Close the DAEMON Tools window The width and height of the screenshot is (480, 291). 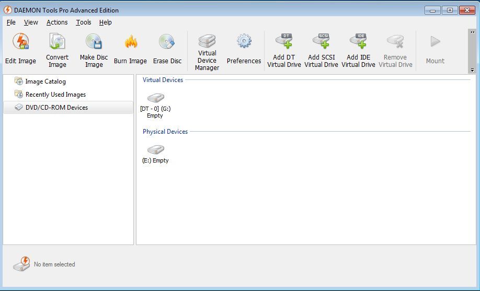point(467,10)
